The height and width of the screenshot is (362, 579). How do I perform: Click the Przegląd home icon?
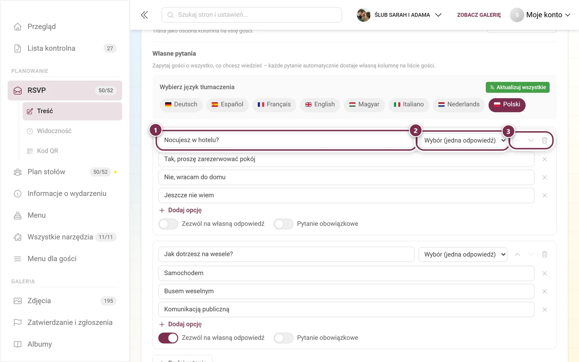point(18,27)
